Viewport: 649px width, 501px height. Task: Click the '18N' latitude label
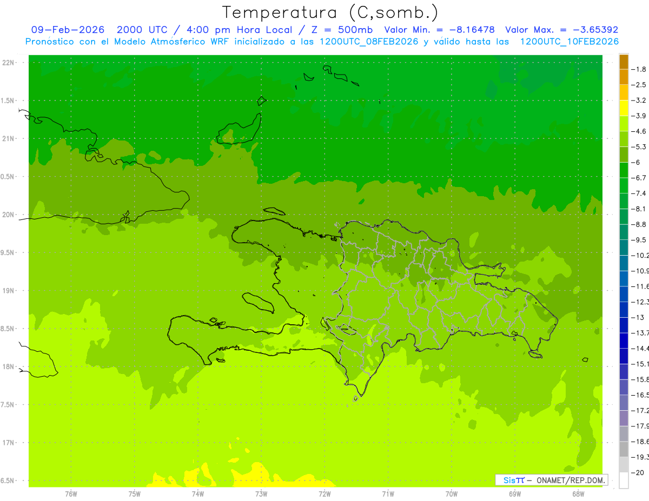click(9, 367)
